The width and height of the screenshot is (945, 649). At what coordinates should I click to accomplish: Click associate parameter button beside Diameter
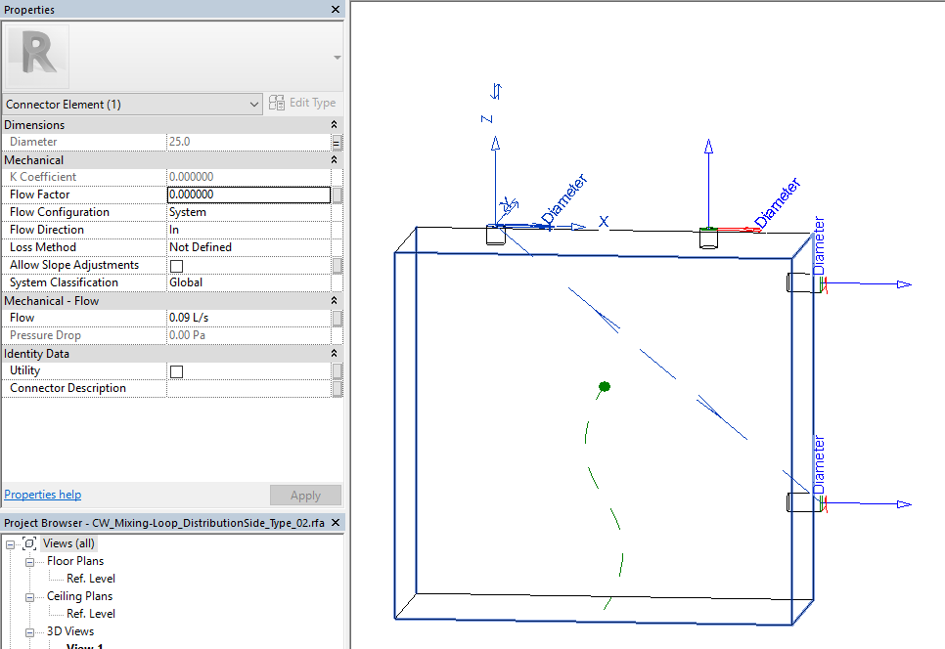337,142
